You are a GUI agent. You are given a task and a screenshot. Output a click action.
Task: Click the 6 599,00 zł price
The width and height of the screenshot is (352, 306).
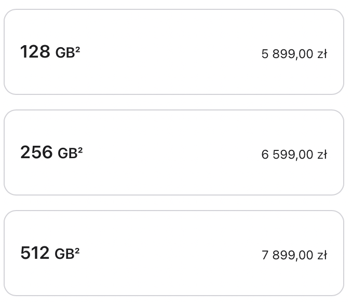294,155
